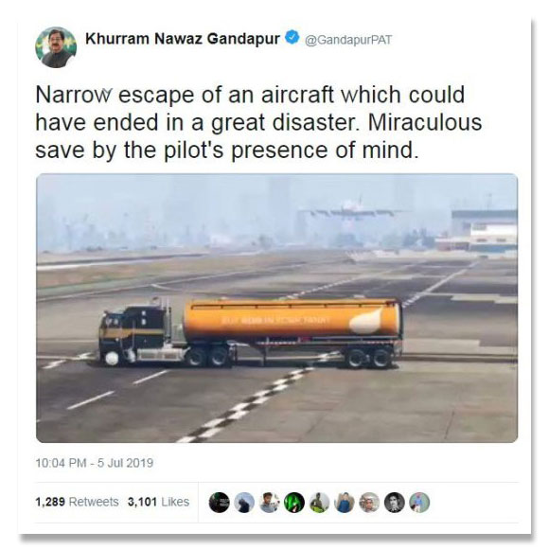Open the first black liker avatar
Screen dimensions: 549x549
[x=220, y=503]
